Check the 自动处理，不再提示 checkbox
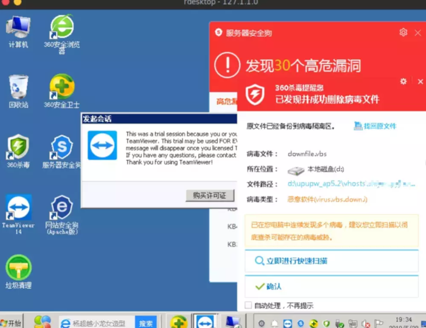 tap(248, 305)
